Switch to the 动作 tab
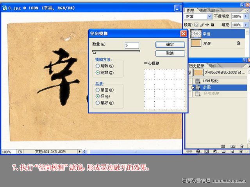Viewport: 250px width, 187px height. (x=212, y=66)
